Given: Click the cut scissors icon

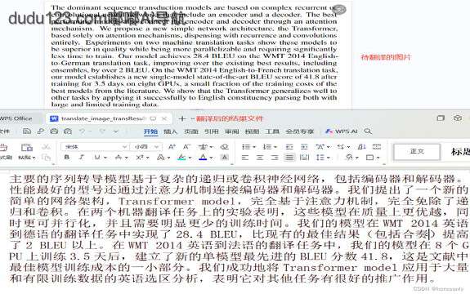Looking at the screenshot, I should click(46, 147).
